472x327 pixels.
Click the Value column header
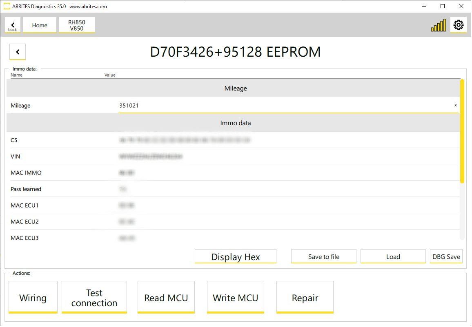110,75
